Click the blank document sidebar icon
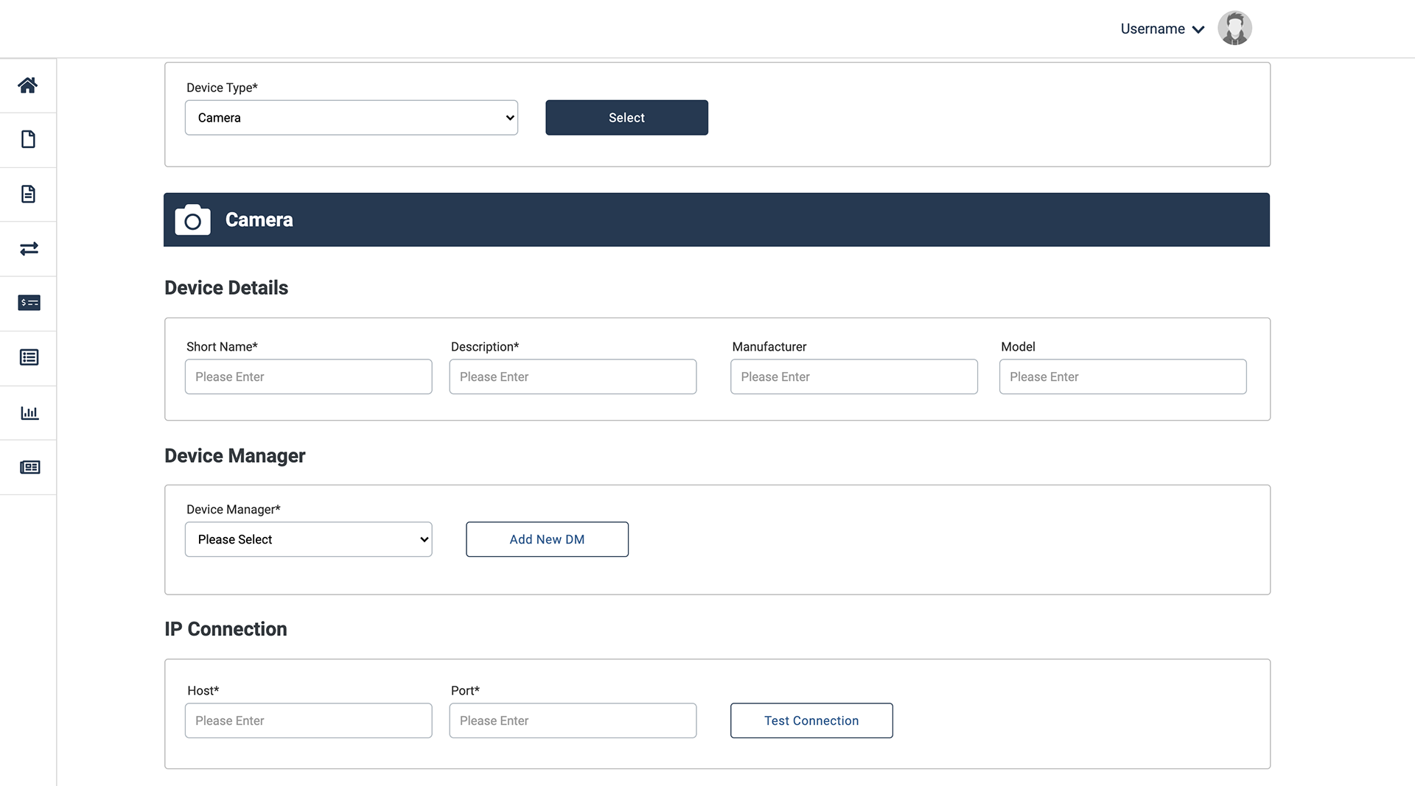The height and width of the screenshot is (786, 1415). (x=28, y=139)
